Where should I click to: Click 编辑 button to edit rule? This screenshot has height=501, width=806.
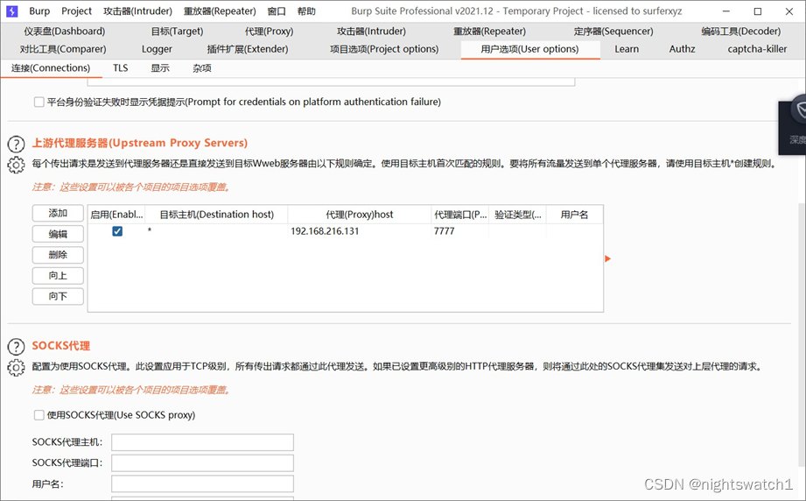58,234
